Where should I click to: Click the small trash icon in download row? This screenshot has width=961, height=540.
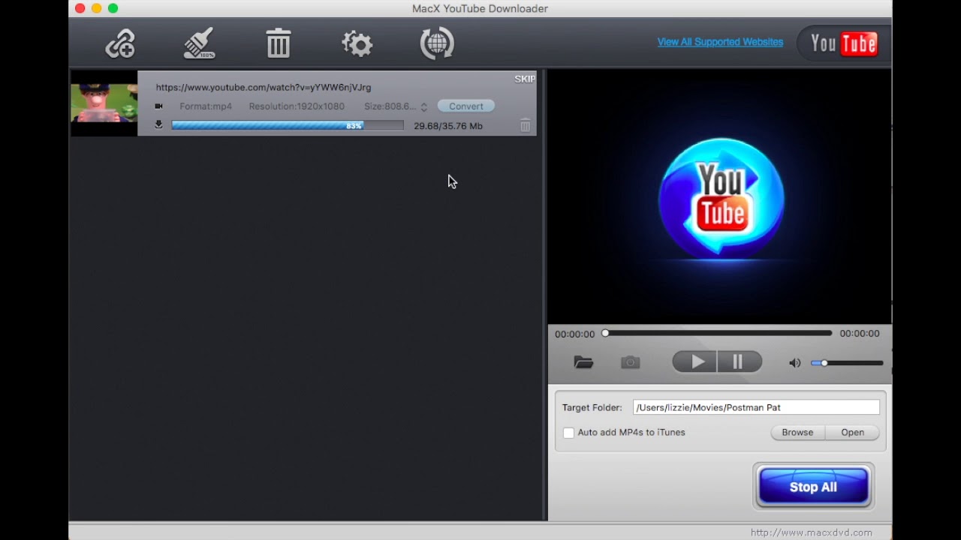pos(525,125)
